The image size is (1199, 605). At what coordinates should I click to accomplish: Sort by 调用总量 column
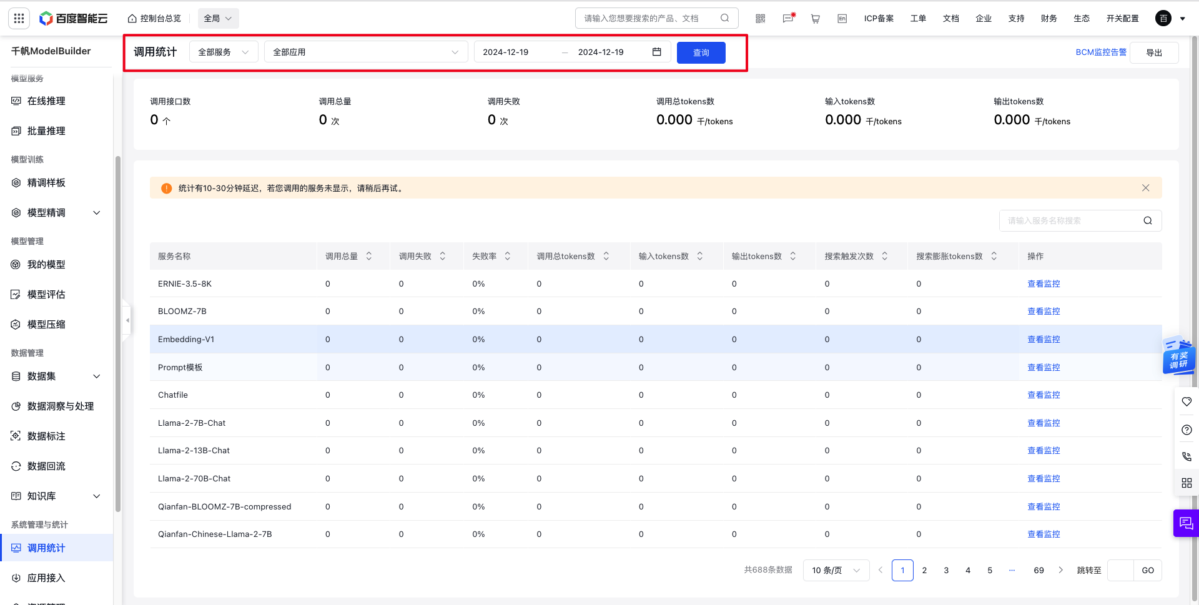click(369, 256)
